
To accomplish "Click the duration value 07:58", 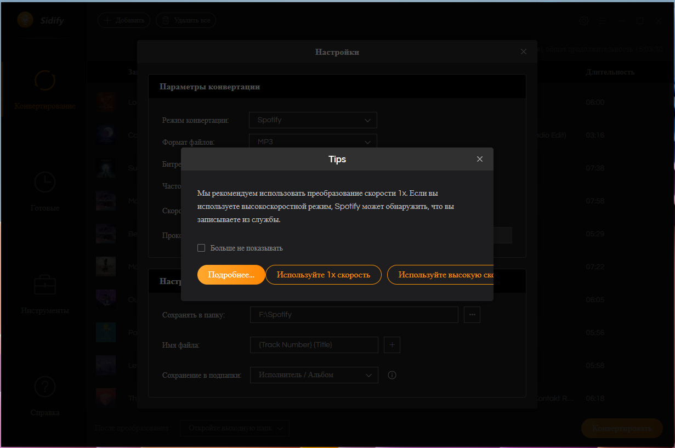I will pos(595,201).
